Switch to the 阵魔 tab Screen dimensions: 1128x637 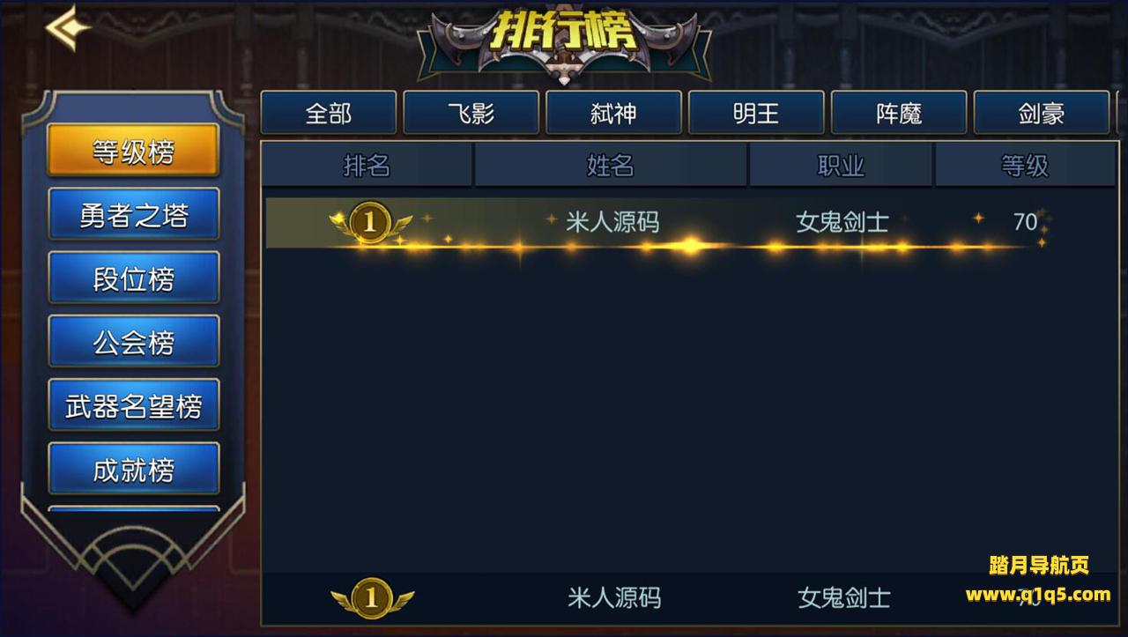coord(899,113)
